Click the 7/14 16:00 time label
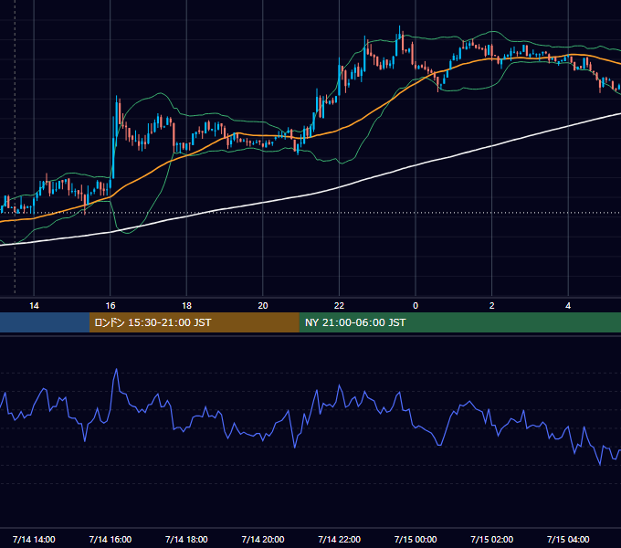Screen dimensions: 621x548 tap(111, 539)
